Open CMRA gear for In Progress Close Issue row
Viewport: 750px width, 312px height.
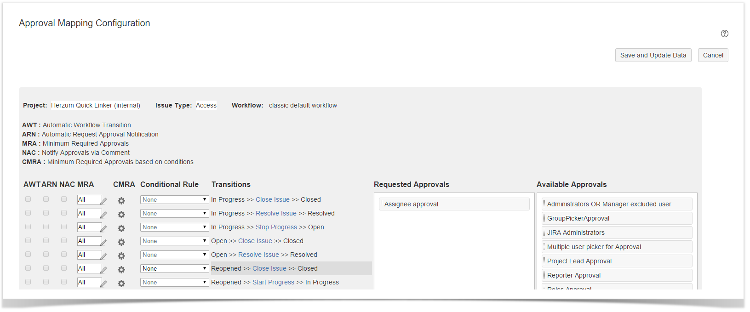pyautogui.click(x=121, y=201)
